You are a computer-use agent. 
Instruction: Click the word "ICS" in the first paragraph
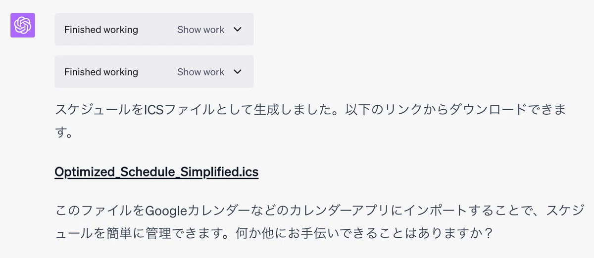click(x=153, y=109)
